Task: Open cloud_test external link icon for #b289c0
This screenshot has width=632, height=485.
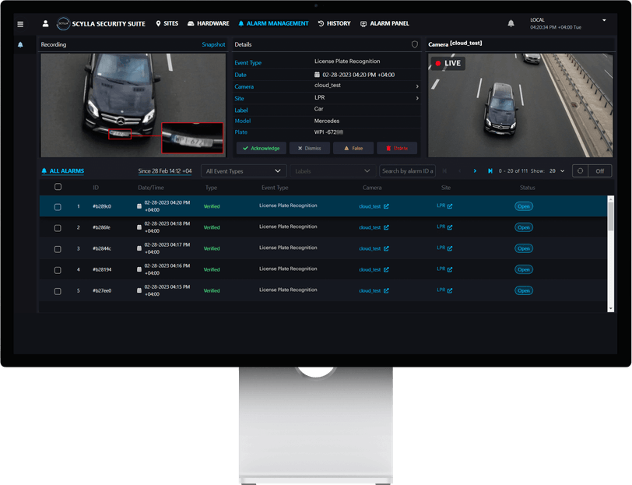Action: click(x=386, y=206)
